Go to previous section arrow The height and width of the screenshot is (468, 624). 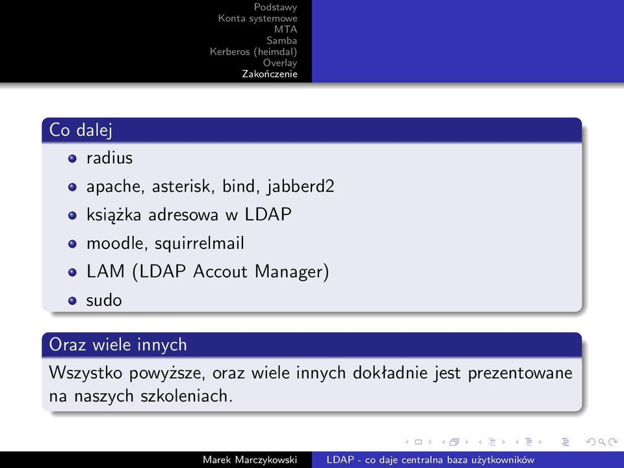coord(517,442)
